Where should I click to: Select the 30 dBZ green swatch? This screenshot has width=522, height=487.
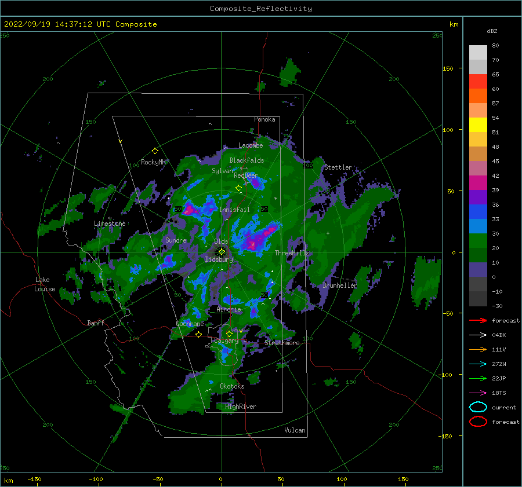click(x=478, y=241)
